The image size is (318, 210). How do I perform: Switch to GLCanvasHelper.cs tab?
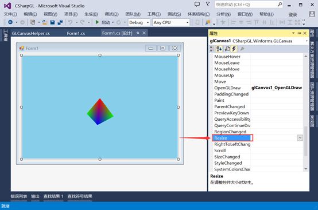31,33
